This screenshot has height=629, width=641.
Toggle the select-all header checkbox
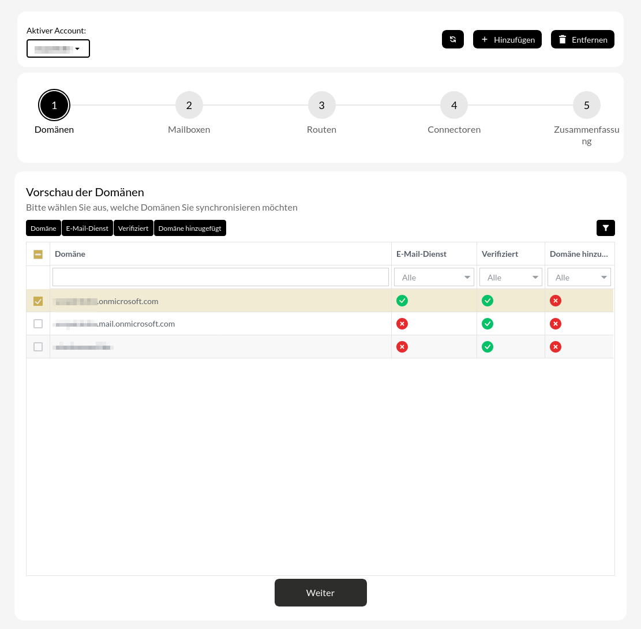[x=38, y=254]
